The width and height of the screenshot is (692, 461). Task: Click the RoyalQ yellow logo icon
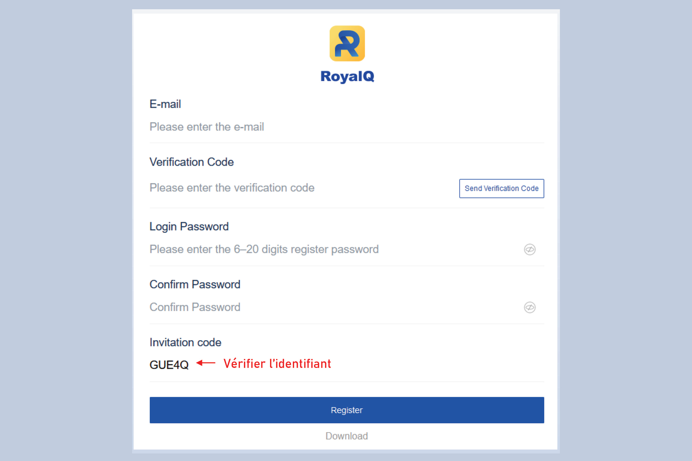(x=347, y=44)
